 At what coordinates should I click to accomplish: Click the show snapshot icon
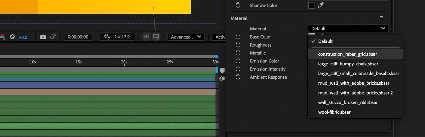coord(53,37)
